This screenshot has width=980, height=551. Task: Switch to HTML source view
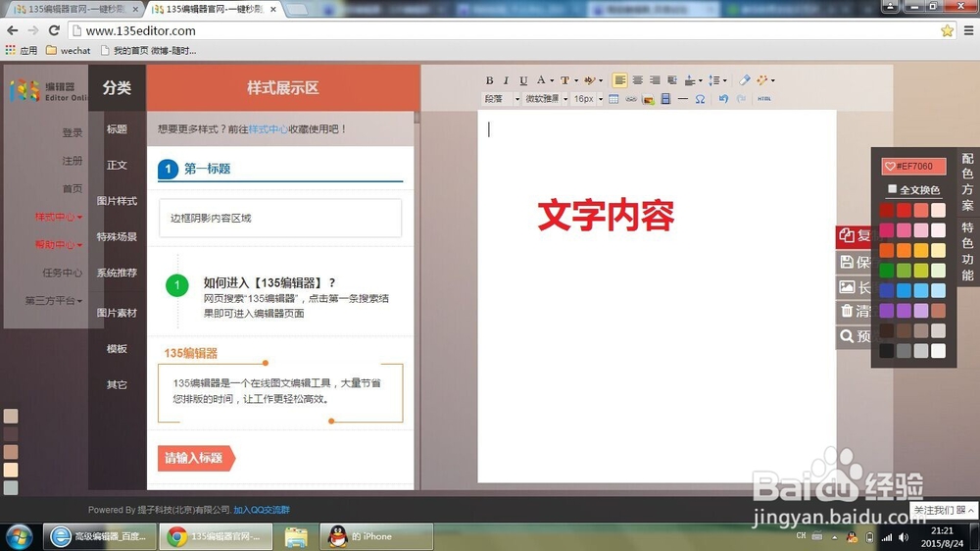coord(763,99)
